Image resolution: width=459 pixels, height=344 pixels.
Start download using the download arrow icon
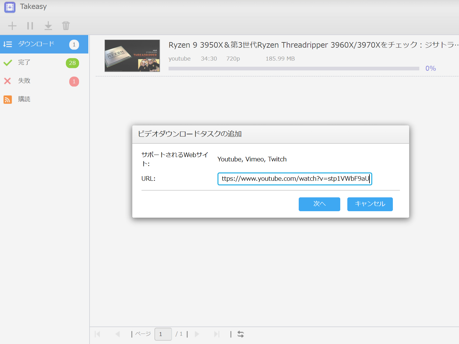(48, 26)
